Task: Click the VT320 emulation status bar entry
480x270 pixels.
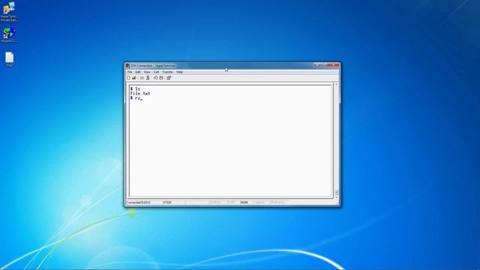Action: tap(167, 202)
